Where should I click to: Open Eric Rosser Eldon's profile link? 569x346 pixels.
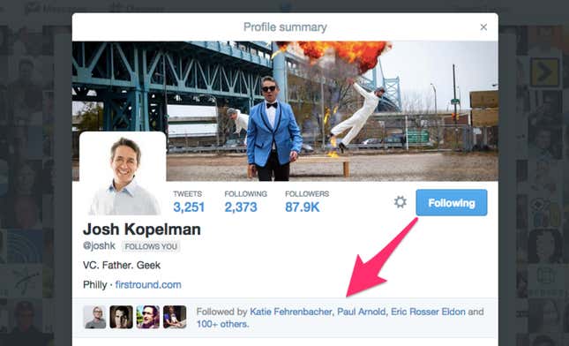[x=428, y=312]
